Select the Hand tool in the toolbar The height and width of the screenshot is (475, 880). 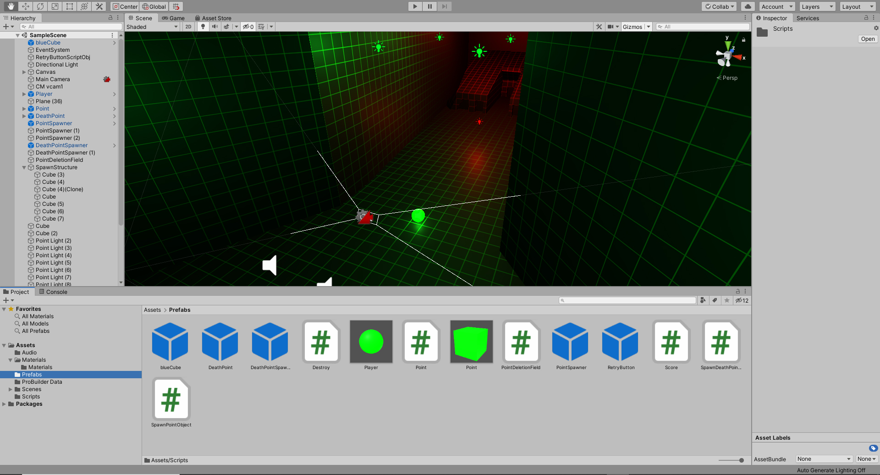tap(11, 6)
